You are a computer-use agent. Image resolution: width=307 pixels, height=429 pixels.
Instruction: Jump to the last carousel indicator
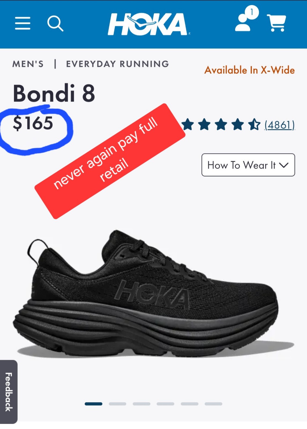point(213,404)
